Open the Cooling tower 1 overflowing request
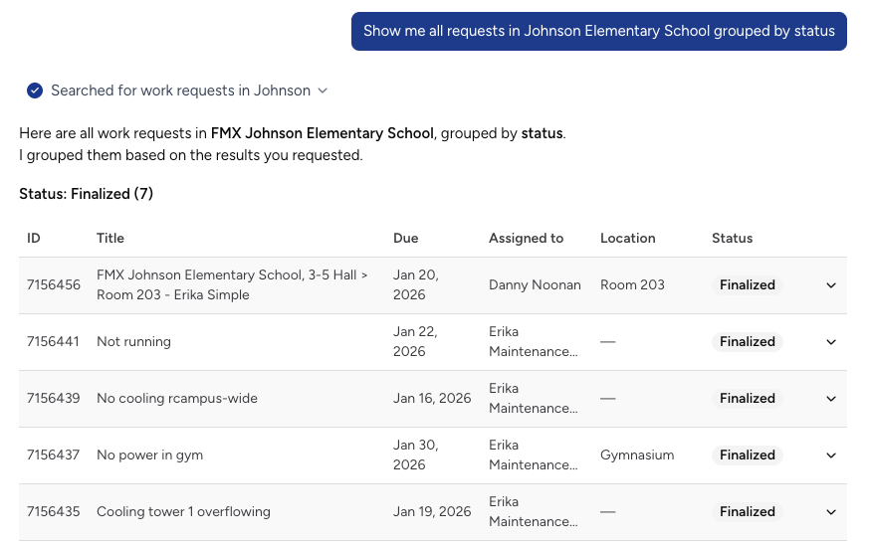 [x=183, y=512]
